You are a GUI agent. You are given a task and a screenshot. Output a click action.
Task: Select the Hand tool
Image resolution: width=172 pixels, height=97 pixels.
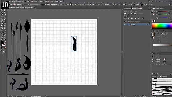[x=2, y=39]
